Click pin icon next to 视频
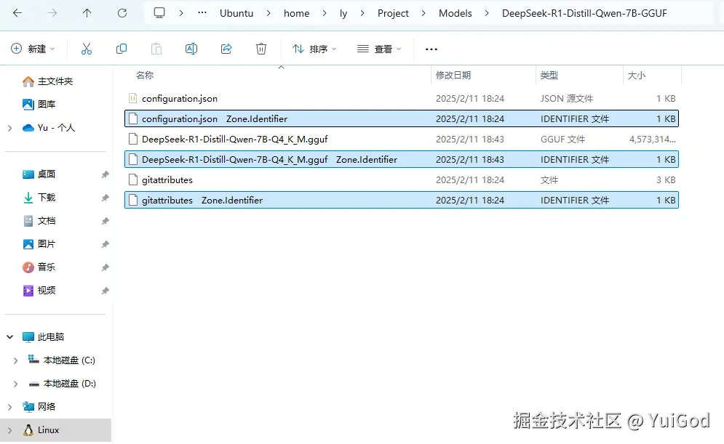This screenshot has height=444, width=724. (x=106, y=291)
